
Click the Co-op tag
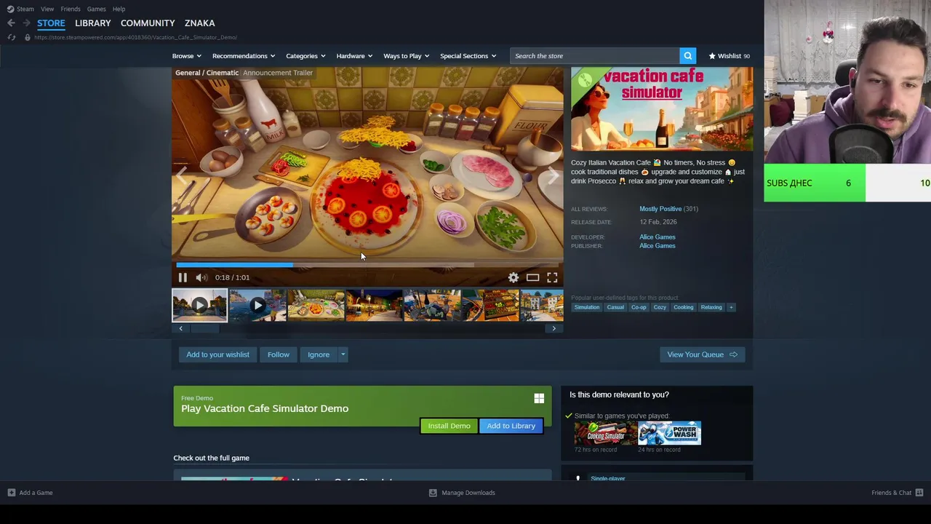point(639,307)
